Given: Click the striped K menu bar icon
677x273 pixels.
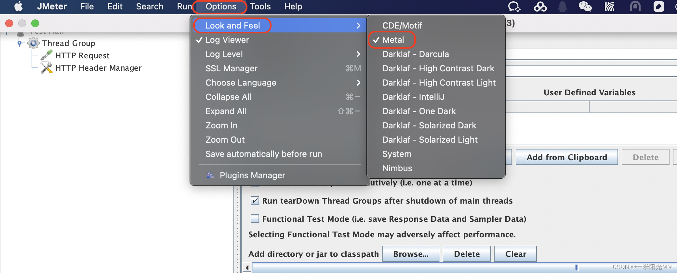Looking at the screenshot, I should point(609,6).
